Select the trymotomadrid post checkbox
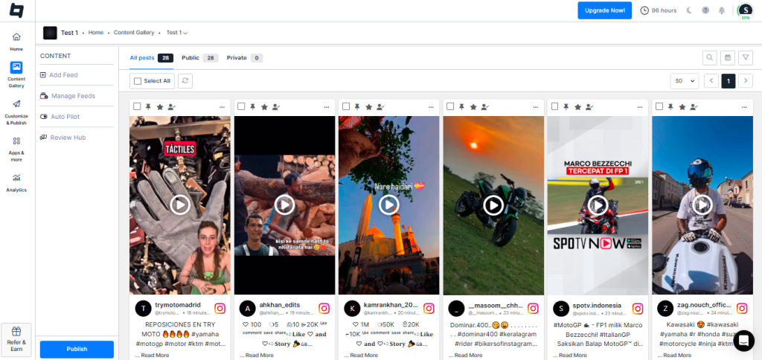The height and width of the screenshot is (360, 762). click(137, 106)
